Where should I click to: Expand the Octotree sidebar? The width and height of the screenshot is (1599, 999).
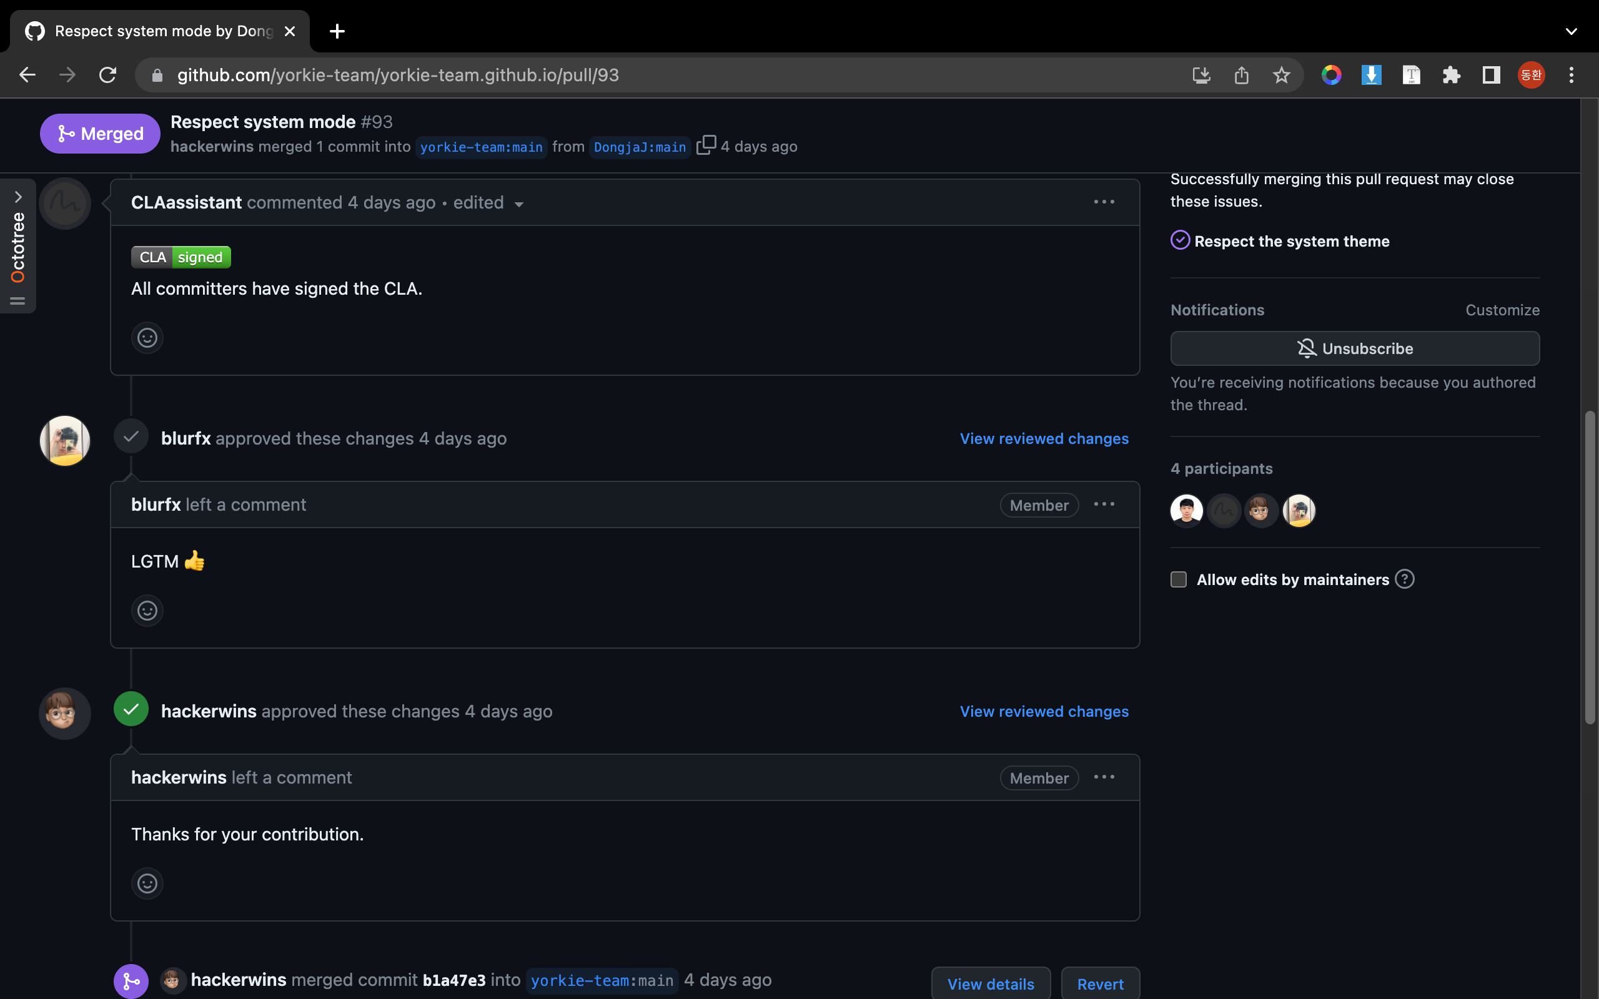[18, 197]
